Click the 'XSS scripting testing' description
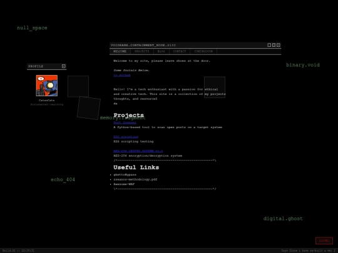Image resolution: width=338 pixels, height=253 pixels. 133,142
